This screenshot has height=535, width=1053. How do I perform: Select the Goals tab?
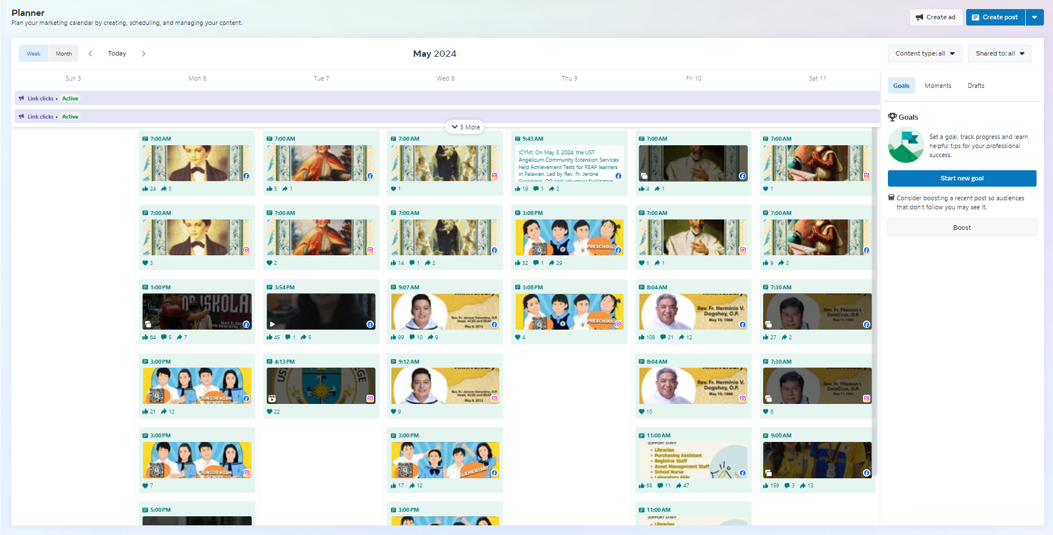(x=901, y=86)
